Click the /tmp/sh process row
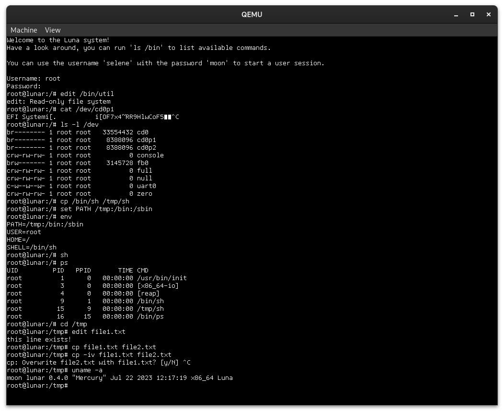504x413 pixels. point(85,309)
